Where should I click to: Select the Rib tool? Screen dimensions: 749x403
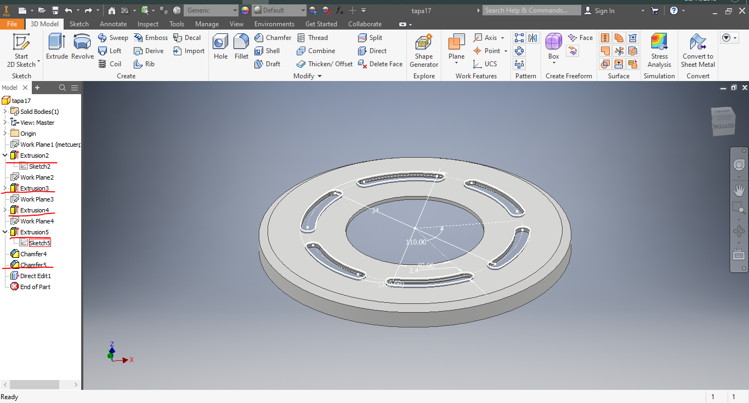pos(144,64)
